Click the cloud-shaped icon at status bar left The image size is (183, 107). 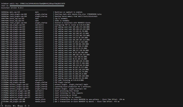[x=2, y=106]
